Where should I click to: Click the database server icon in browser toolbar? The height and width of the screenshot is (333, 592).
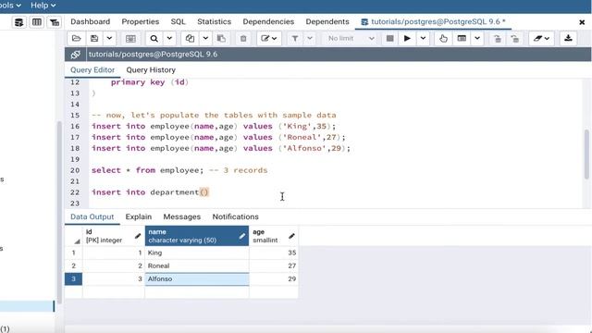click(18, 22)
